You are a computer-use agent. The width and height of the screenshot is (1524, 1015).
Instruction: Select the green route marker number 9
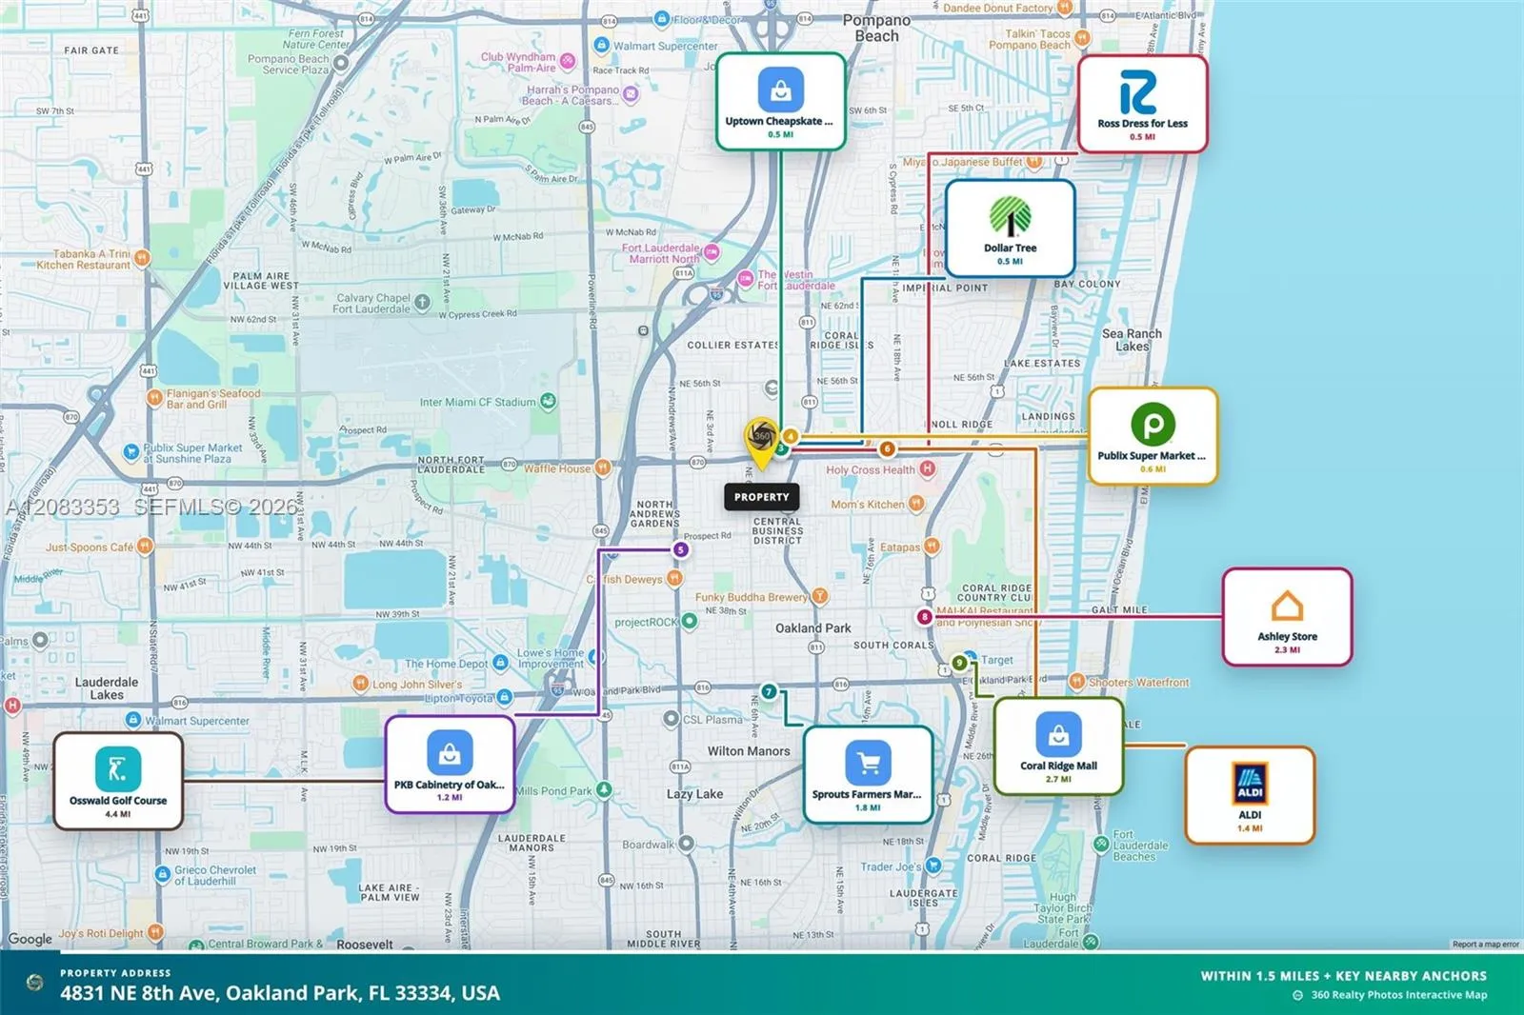[x=959, y=663]
